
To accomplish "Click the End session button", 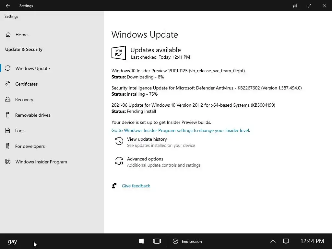I will [x=187, y=241].
